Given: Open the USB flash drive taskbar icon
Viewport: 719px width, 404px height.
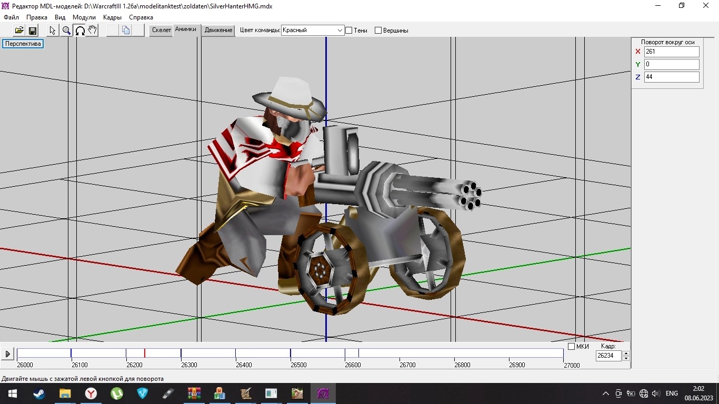Looking at the screenshot, I should click(x=168, y=393).
